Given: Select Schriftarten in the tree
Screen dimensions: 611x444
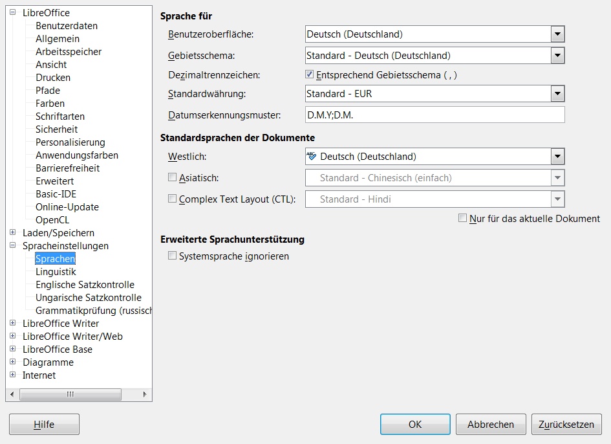Looking at the screenshot, I should [60, 117].
